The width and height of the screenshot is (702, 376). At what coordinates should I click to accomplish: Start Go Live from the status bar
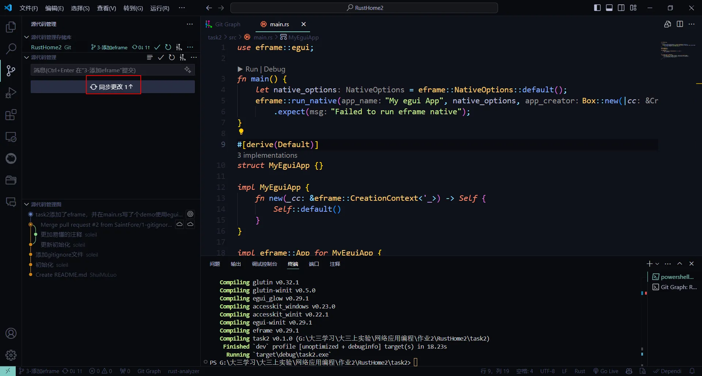(606, 371)
